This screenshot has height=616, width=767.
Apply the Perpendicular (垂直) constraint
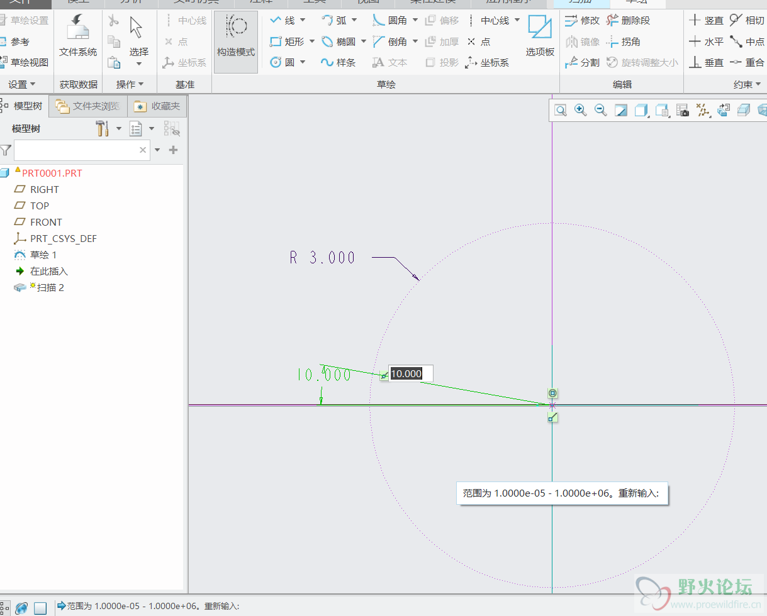coord(706,62)
